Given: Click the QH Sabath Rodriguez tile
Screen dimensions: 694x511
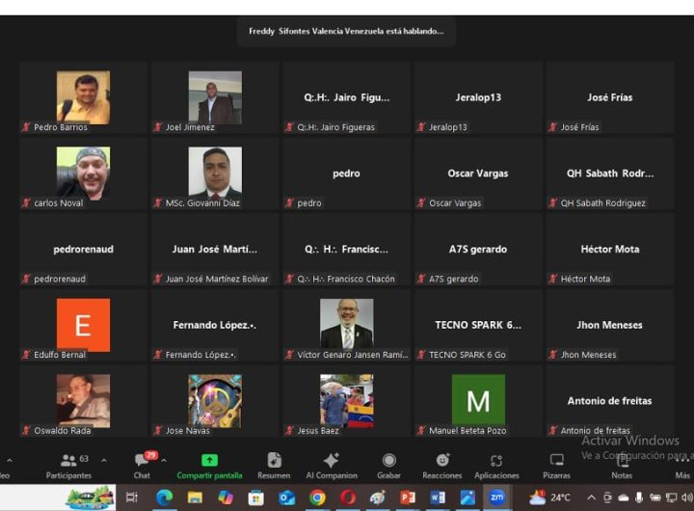Looking at the screenshot, I should (610, 174).
